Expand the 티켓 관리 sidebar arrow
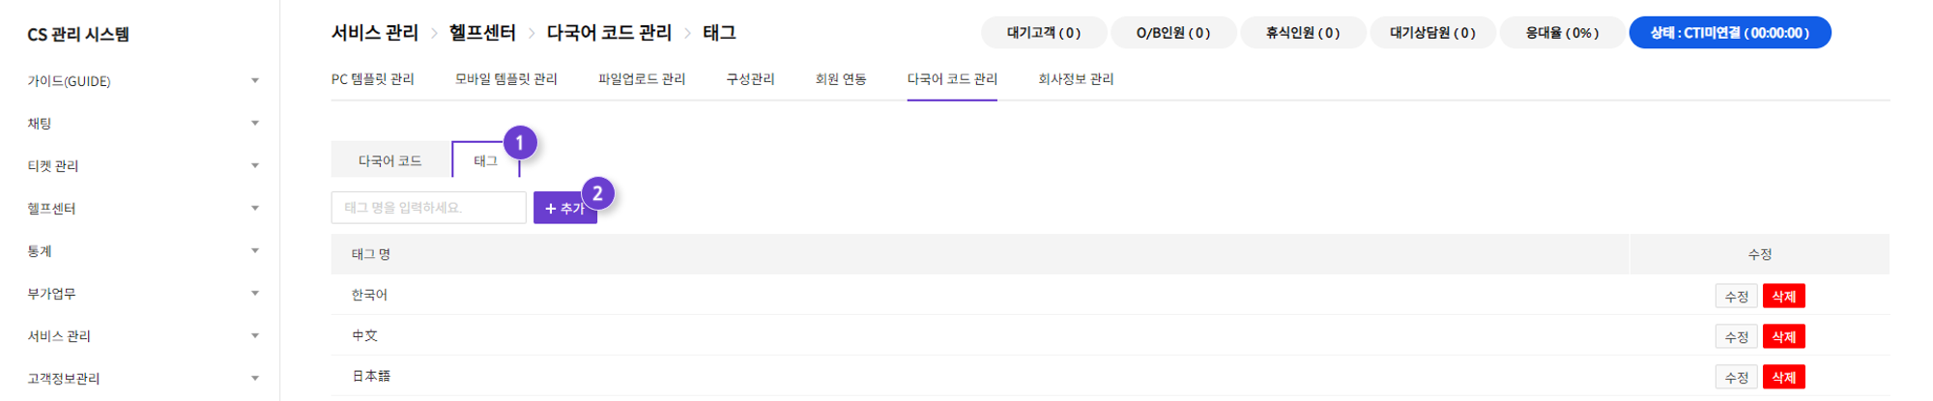The width and height of the screenshot is (1933, 401). coord(255,166)
